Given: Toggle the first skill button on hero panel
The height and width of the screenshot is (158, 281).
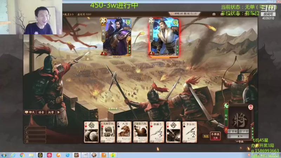Looking at the screenshot, I should click(233, 131).
